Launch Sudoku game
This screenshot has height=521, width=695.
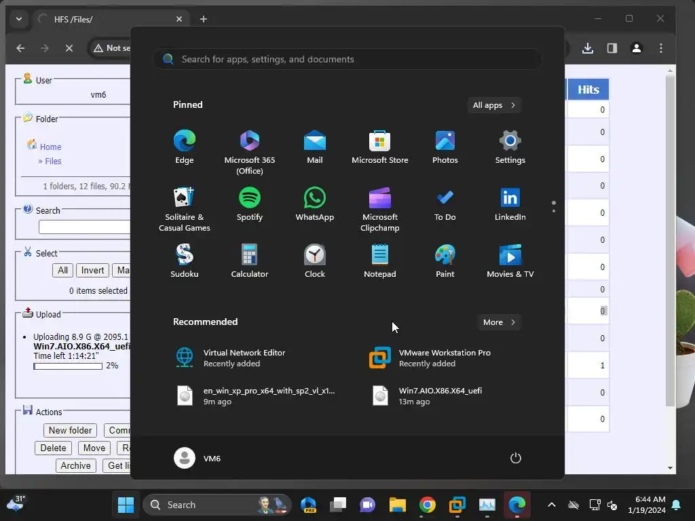tap(185, 261)
